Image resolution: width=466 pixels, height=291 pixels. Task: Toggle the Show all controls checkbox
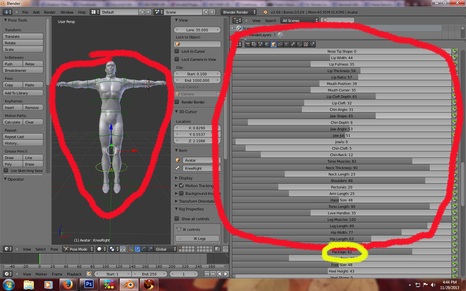[177, 219]
